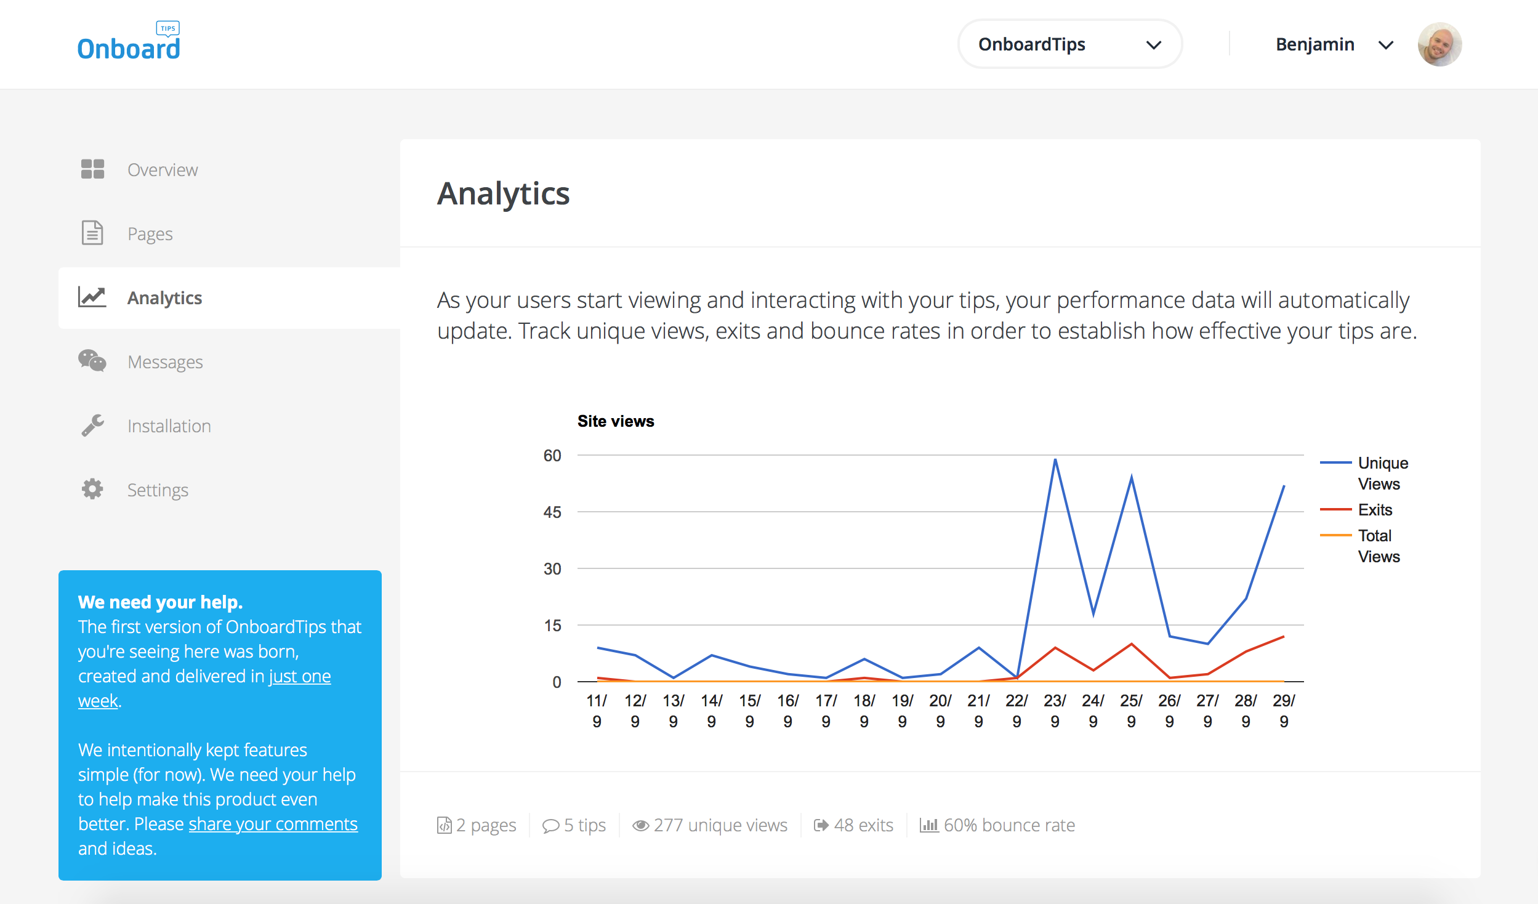Open the Overview menu item
This screenshot has height=904, width=1538.
pyautogui.click(x=163, y=170)
